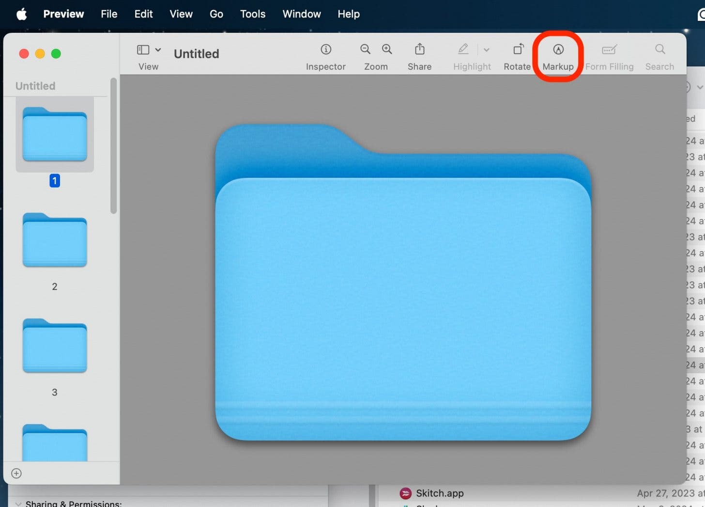
Task: Click the Zoom in magnifier icon
Action: click(x=387, y=49)
